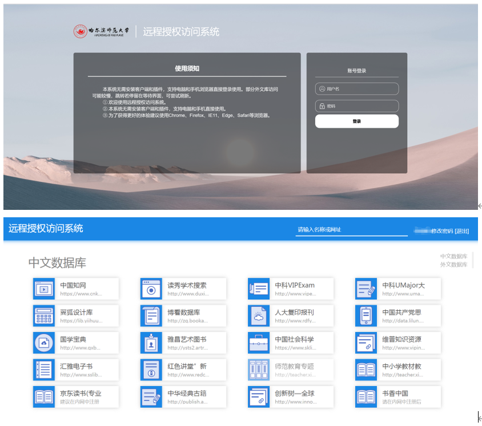Open the 翼狐设计库 database icon
This screenshot has height=426, width=482.
tap(44, 316)
